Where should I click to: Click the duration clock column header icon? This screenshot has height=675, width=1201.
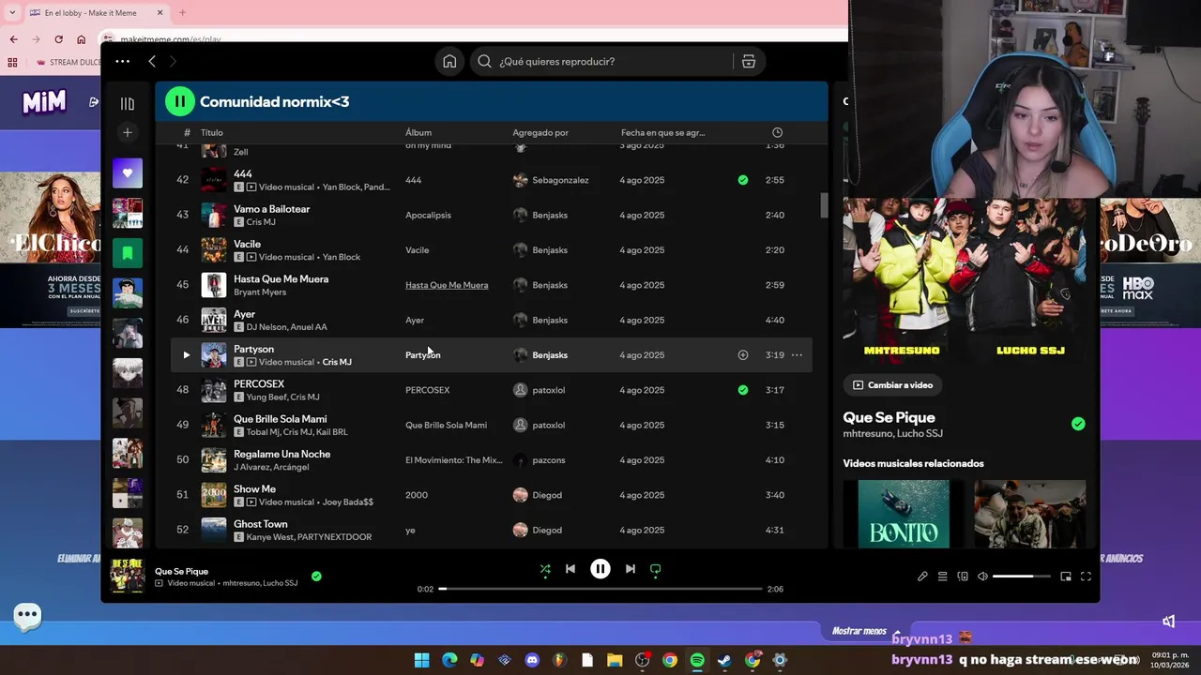coord(777,132)
